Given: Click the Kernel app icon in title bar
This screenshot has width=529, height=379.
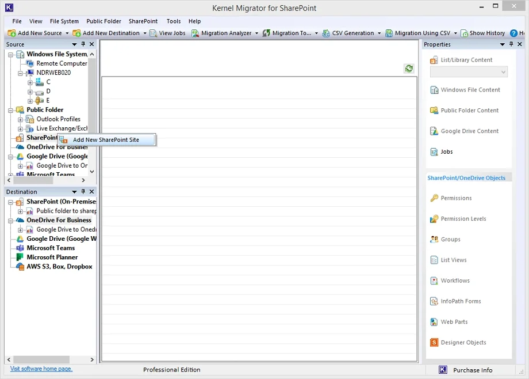Looking at the screenshot, I should [x=9, y=7].
